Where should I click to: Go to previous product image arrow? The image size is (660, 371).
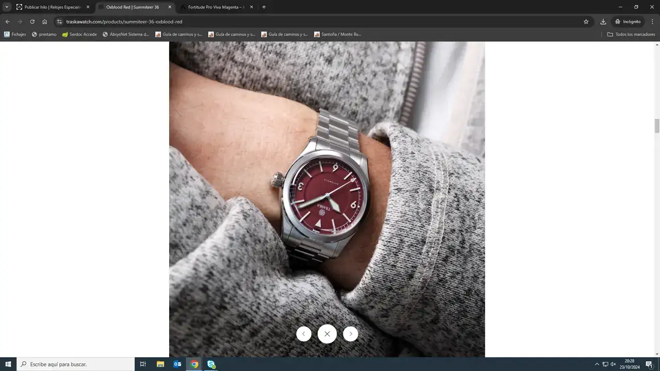click(x=304, y=334)
